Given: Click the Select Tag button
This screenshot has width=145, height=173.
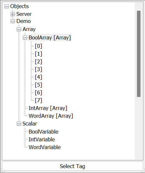Looking at the screenshot, I should [72, 166].
